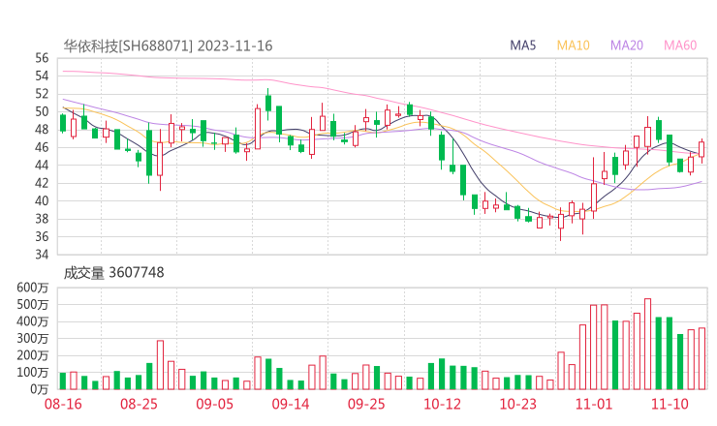The height and width of the screenshot is (426, 717).
Task: Click the 40 price axis label
Action: [x=42, y=200]
